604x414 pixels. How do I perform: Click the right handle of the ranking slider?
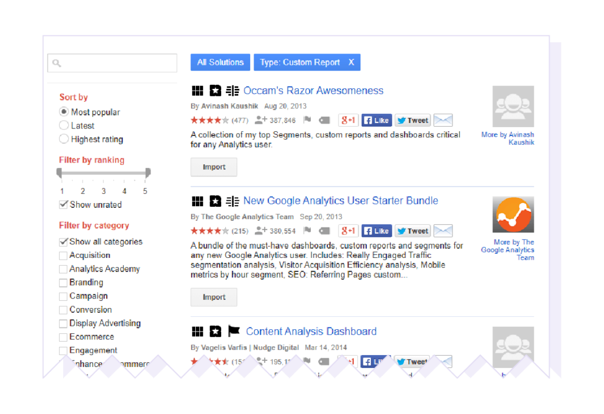[x=148, y=173]
